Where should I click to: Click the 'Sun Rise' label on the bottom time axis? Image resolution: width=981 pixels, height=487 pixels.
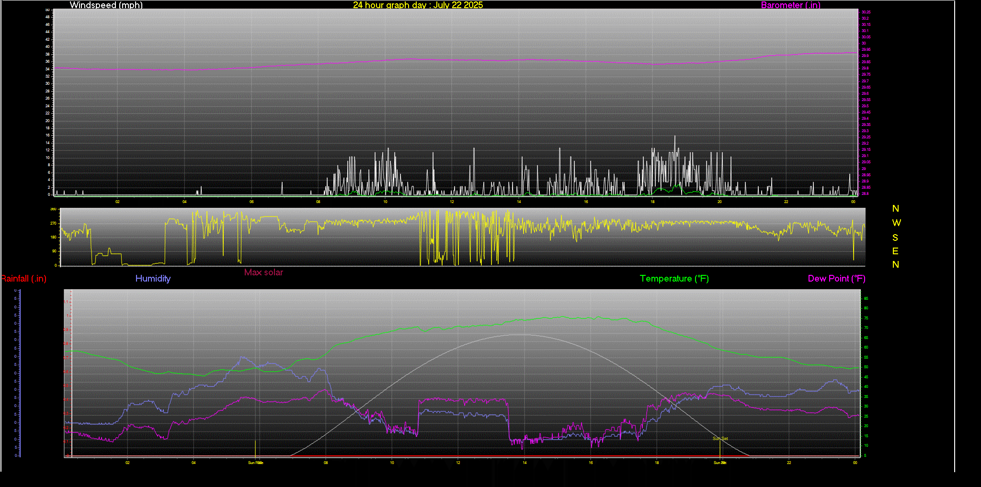pyautogui.click(x=255, y=463)
